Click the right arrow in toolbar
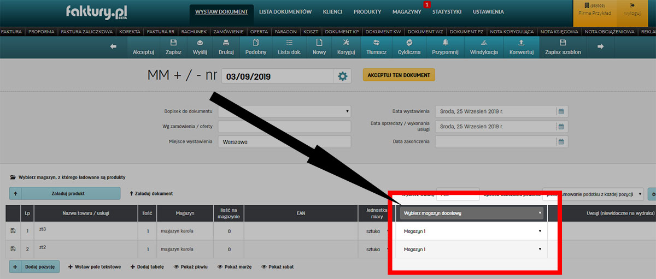Screen dimensions: 656x279 pyautogui.click(x=601, y=47)
